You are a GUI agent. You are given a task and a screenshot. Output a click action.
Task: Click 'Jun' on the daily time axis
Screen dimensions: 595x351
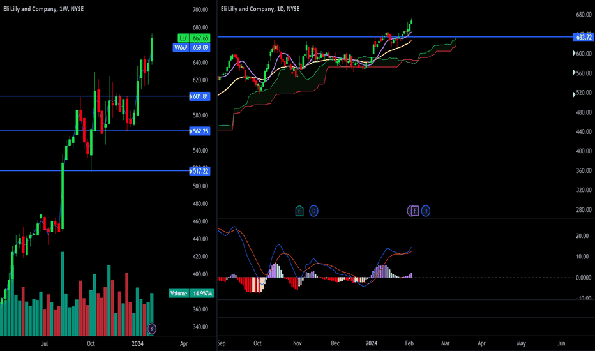click(x=561, y=343)
